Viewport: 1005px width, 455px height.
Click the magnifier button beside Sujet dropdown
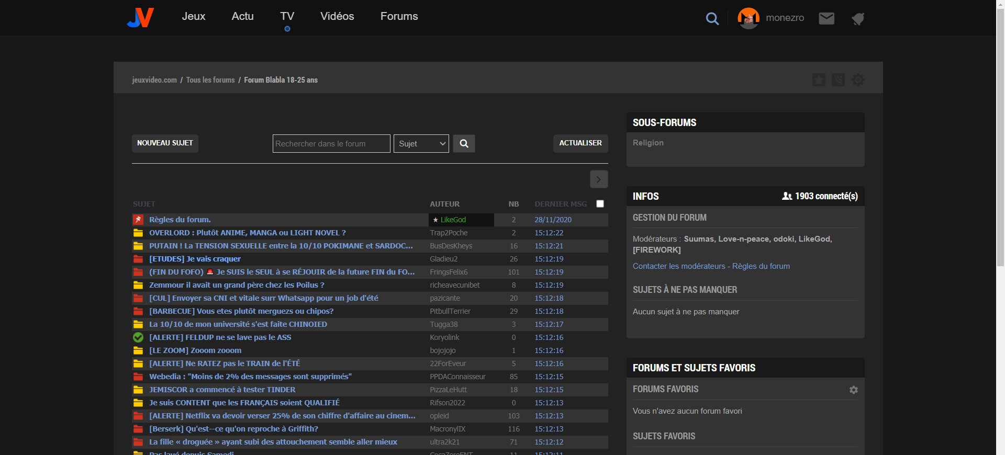(x=464, y=143)
